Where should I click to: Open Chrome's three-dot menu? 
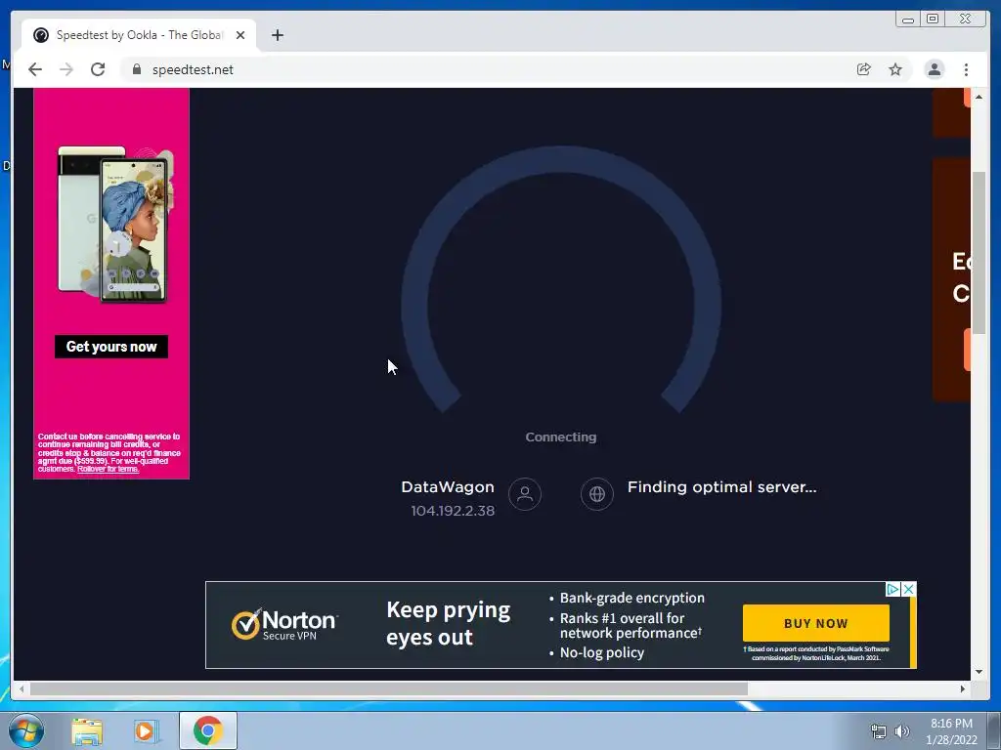click(x=966, y=69)
